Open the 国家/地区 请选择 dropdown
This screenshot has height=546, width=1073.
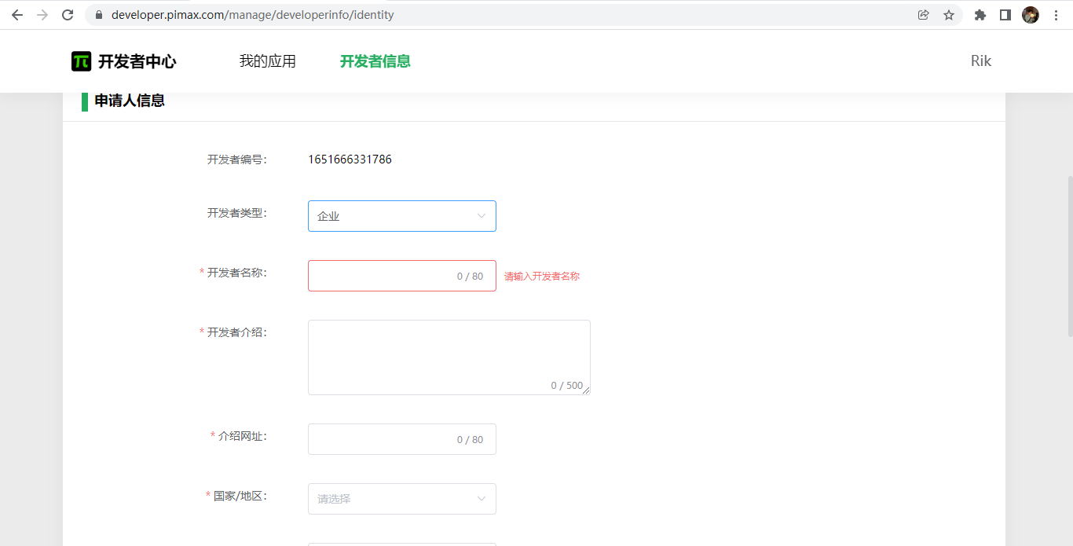tap(402, 499)
